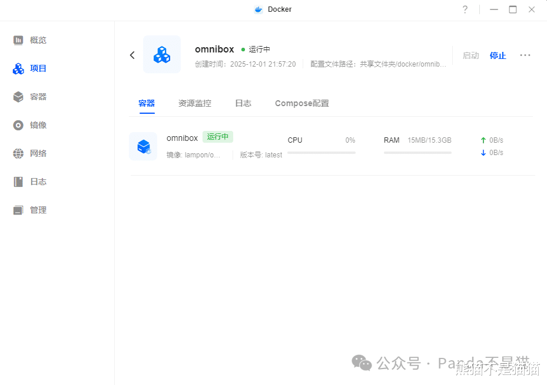Go back with the left chevron arrow
This screenshot has width=547, height=385.
click(x=132, y=55)
